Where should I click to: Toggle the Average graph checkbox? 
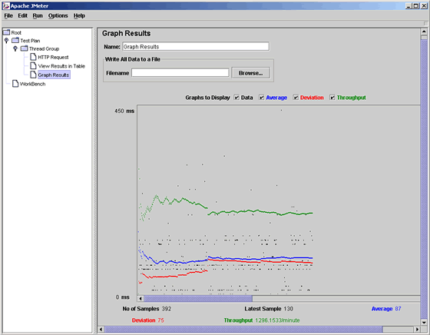tap(262, 98)
